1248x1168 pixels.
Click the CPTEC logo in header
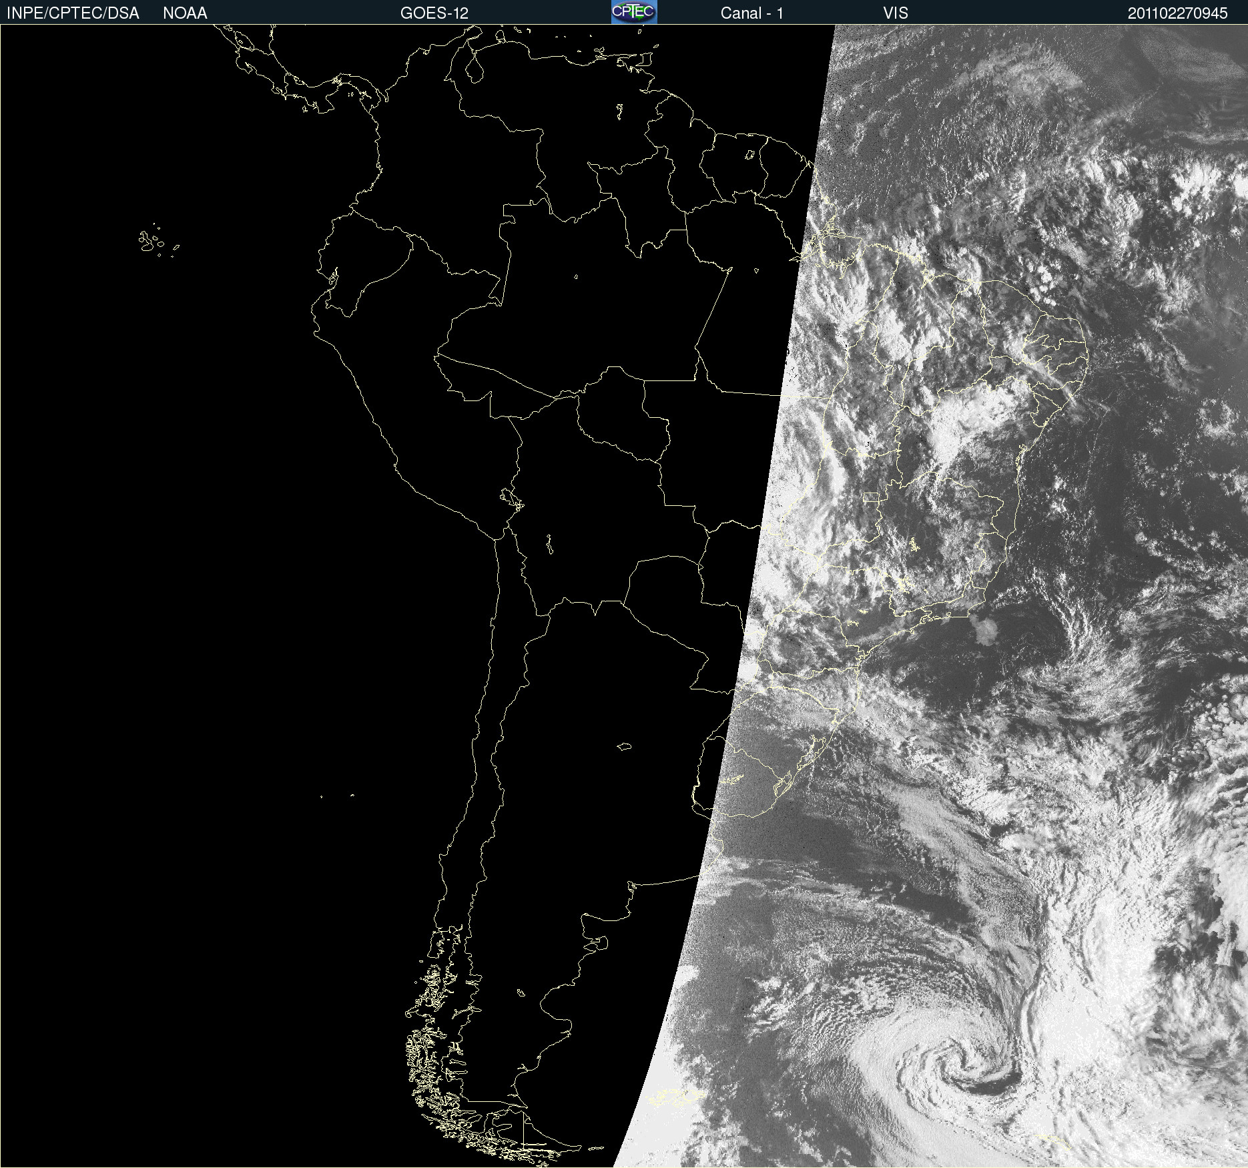[x=634, y=12]
